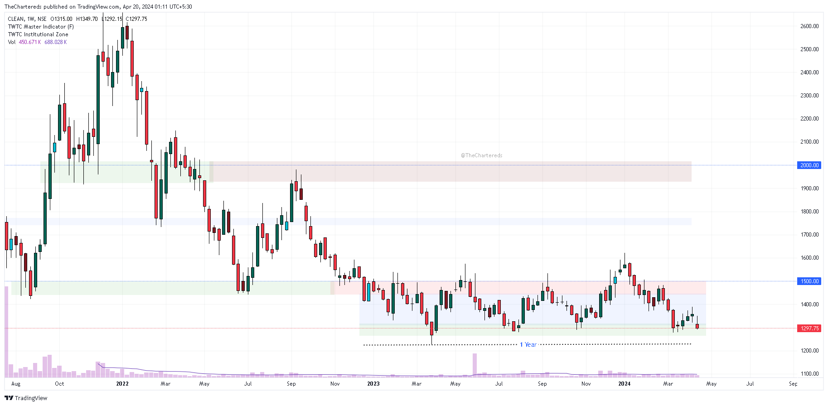The width and height of the screenshot is (828, 406).
Task: Click the 2100.00 price axis label
Action: (809, 142)
